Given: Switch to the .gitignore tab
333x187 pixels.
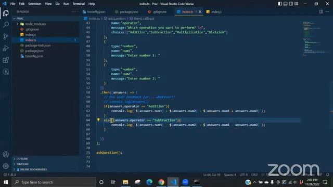Looking at the screenshot, I should (157, 11).
